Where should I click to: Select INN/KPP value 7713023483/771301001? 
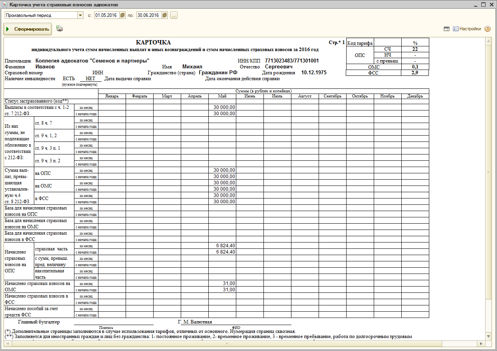[x=292, y=61]
